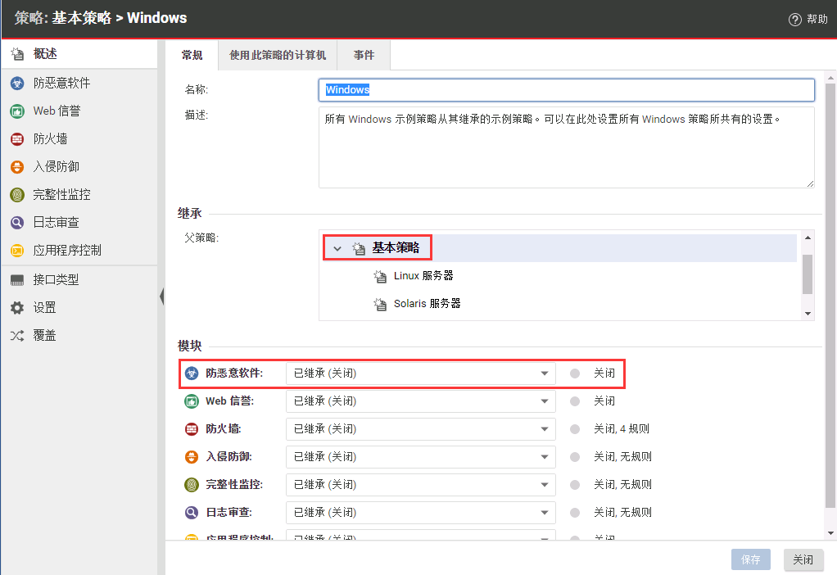Viewport: 837px width, 575px height.
Task: Open 入侵防御 from its sidebar icon
Action: (x=17, y=167)
